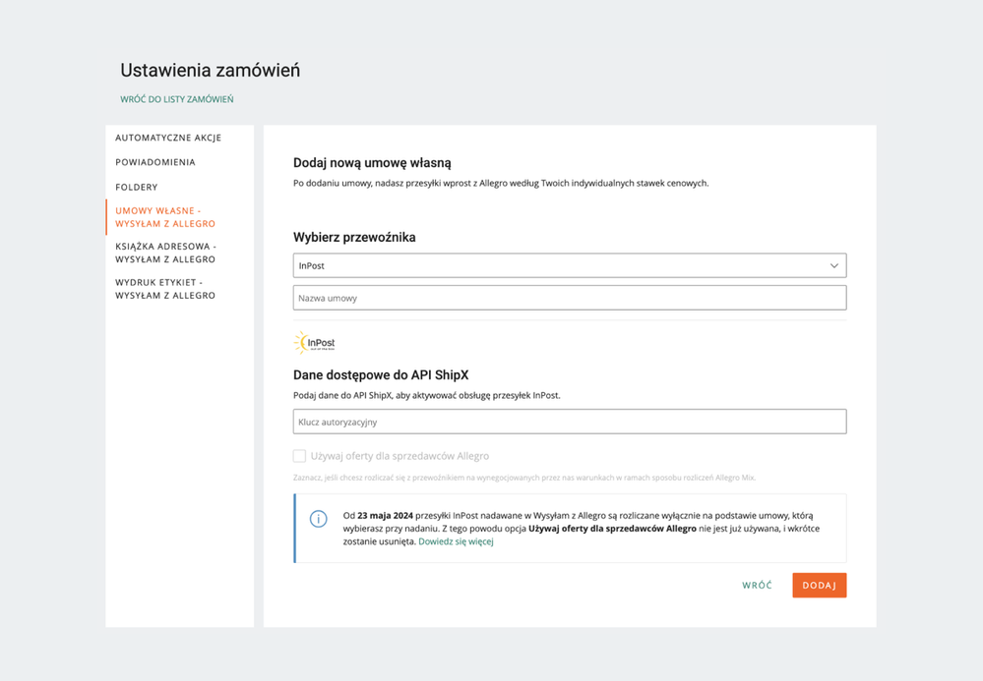Image resolution: width=983 pixels, height=681 pixels.
Task: Click the Dodaj nową umowę własną heading
Action: tap(372, 162)
